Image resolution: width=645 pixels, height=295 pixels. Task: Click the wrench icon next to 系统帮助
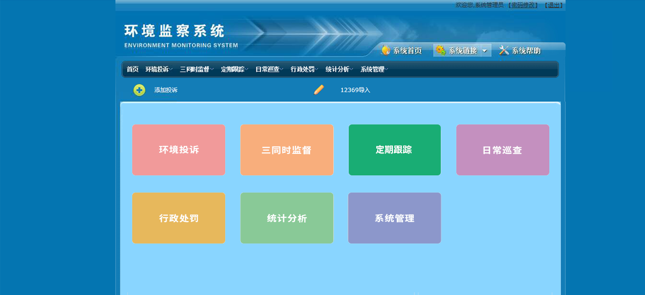504,50
